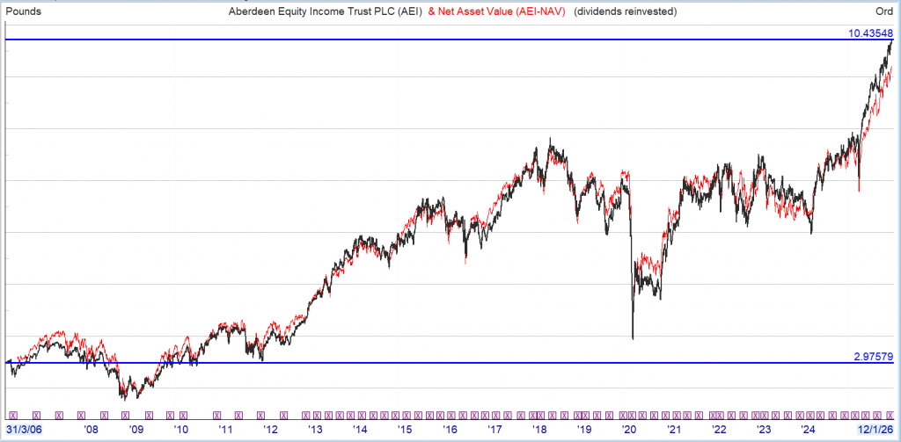The width and height of the screenshot is (901, 442).
Task: Click the Pounds currency label
Action: 24,11
